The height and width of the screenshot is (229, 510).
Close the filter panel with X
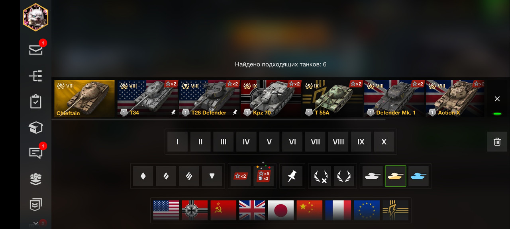tap(497, 99)
